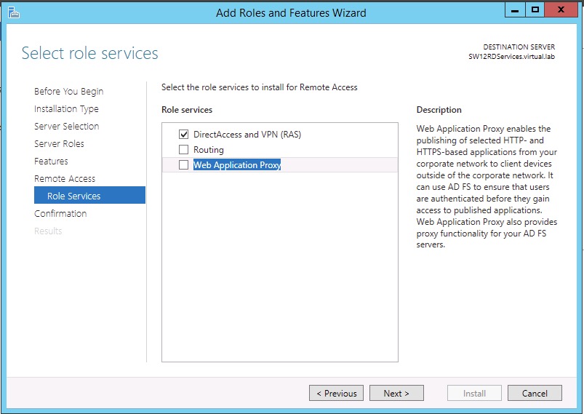Open the Installation Type step

tap(66, 109)
